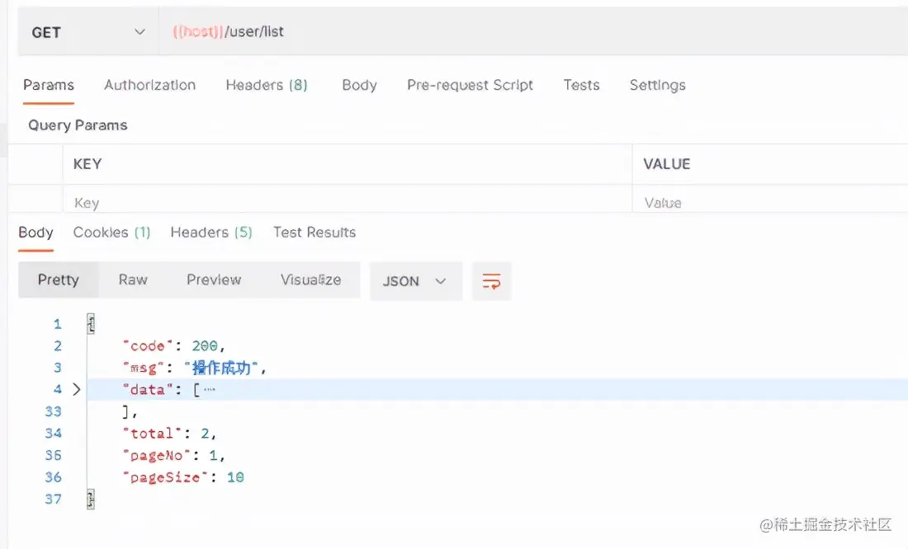Open the response Headers (5) tab
The image size is (908, 549).
coord(211,232)
